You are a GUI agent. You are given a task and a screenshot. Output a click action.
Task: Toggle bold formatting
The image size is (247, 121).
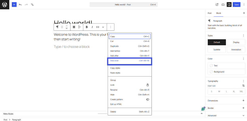[87, 27]
